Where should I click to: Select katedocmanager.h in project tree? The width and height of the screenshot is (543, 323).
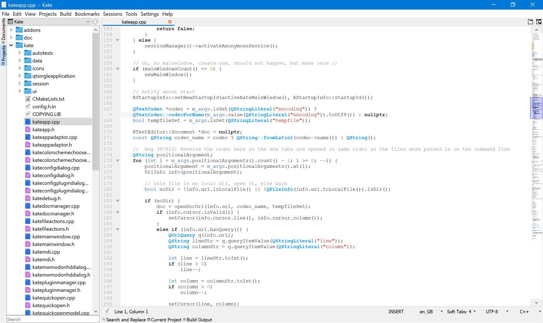(53, 213)
